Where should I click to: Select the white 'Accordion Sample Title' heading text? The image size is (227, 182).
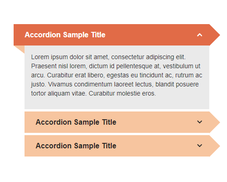[x=65, y=35]
